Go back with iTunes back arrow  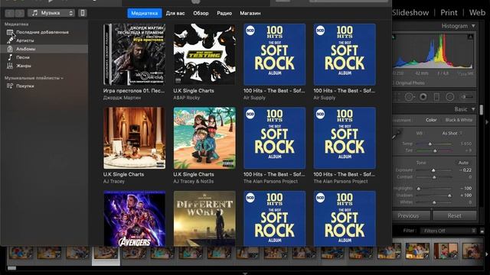(10, 13)
